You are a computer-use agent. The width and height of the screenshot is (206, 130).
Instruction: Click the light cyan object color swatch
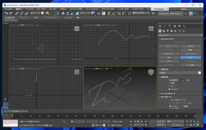pos(199,73)
